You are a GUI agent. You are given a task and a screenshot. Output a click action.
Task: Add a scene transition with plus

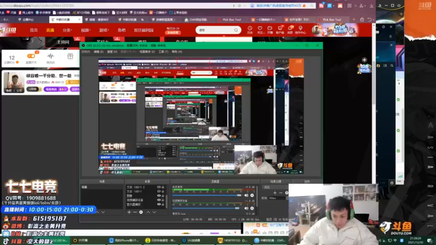[275, 193]
